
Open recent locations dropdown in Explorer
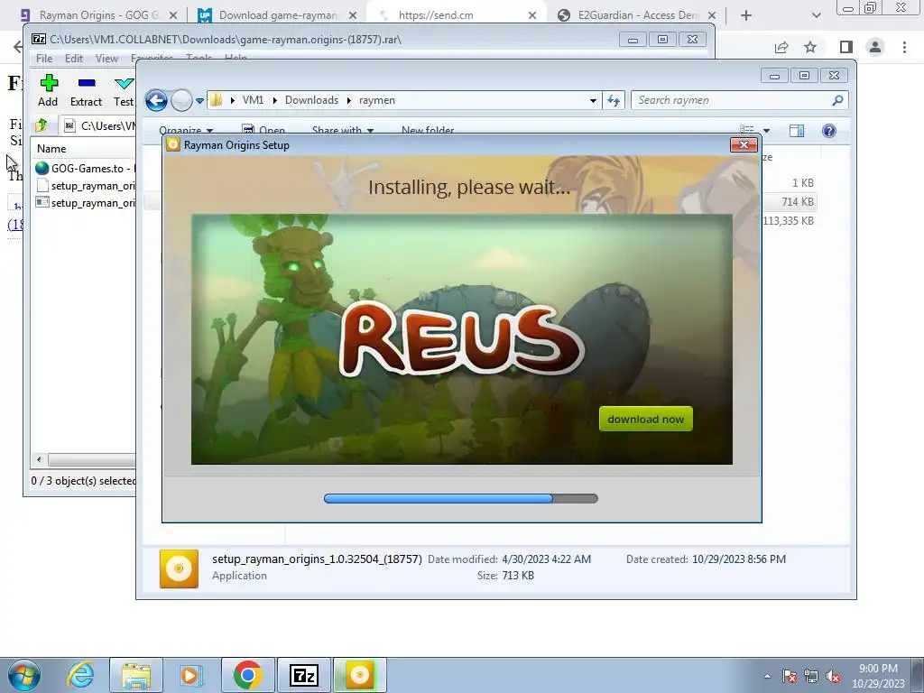point(199,101)
